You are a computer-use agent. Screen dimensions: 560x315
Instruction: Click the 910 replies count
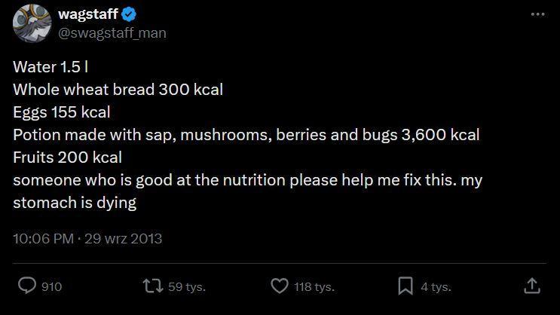coord(51,287)
